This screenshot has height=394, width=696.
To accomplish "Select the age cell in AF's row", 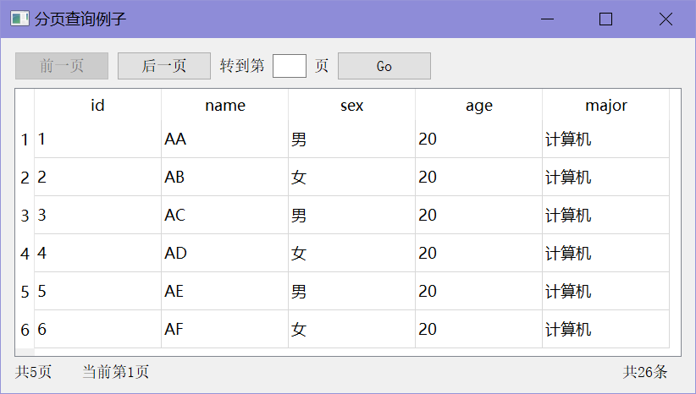I will tap(479, 329).
